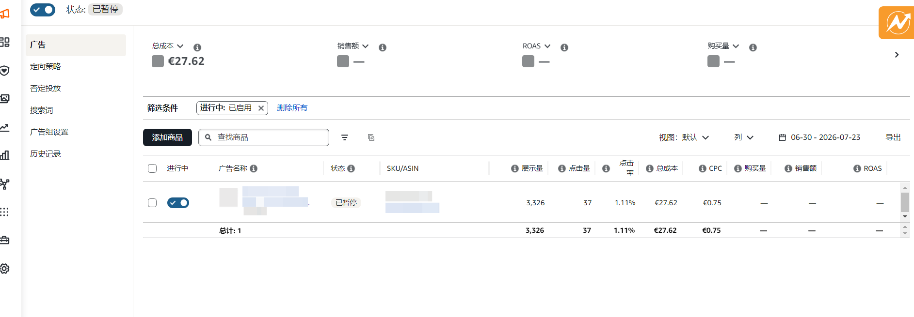Remove the 进行中: 已启用 filter chip
This screenshot has width=914, height=317.
[x=261, y=108]
